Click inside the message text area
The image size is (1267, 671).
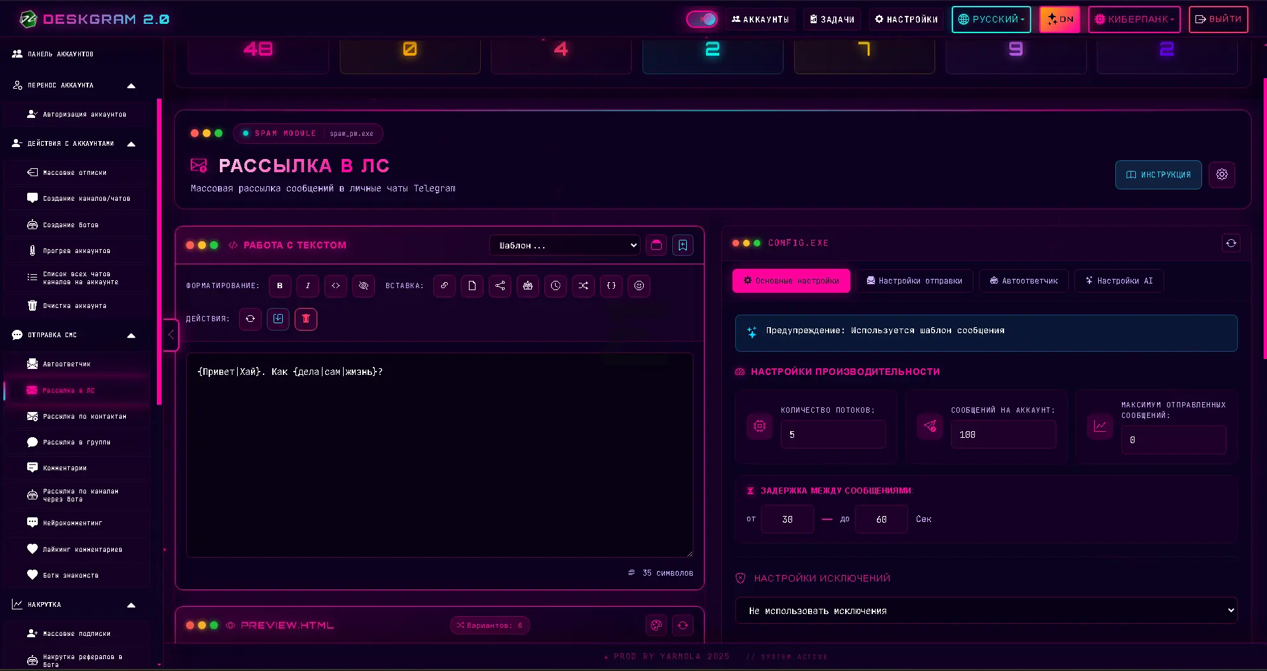tap(440, 455)
